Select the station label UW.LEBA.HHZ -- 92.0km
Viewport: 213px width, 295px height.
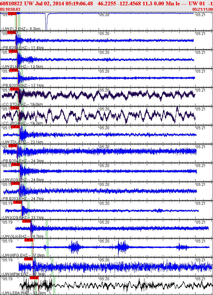(24, 293)
